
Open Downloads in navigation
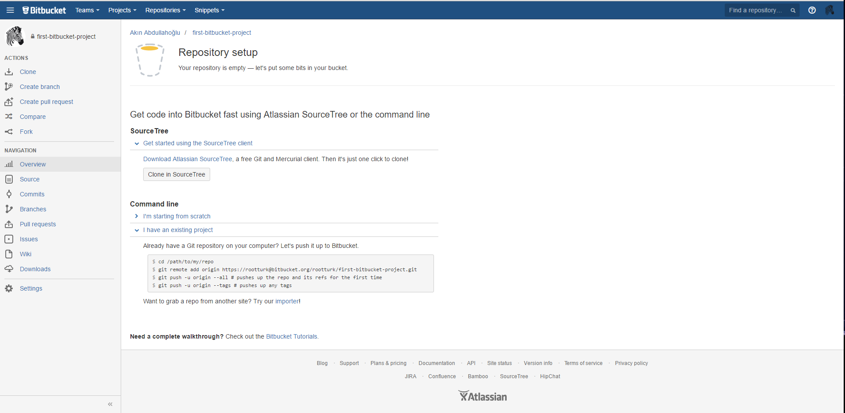point(35,269)
